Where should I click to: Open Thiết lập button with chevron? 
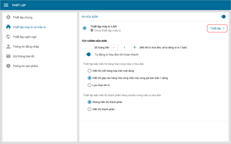point(217,28)
